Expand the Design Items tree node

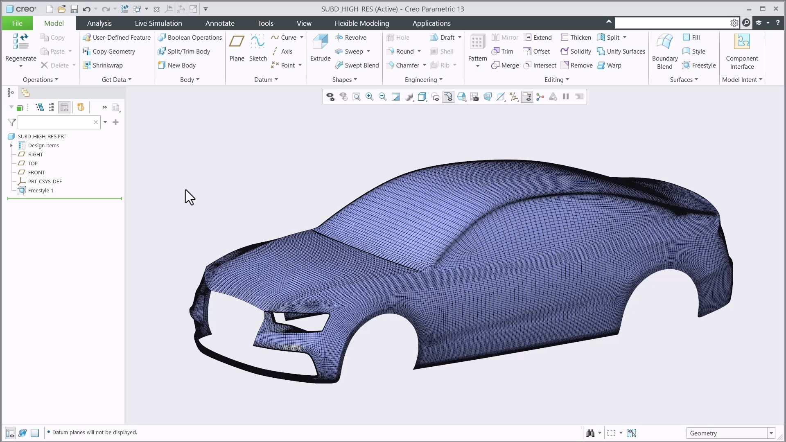click(x=11, y=146)
